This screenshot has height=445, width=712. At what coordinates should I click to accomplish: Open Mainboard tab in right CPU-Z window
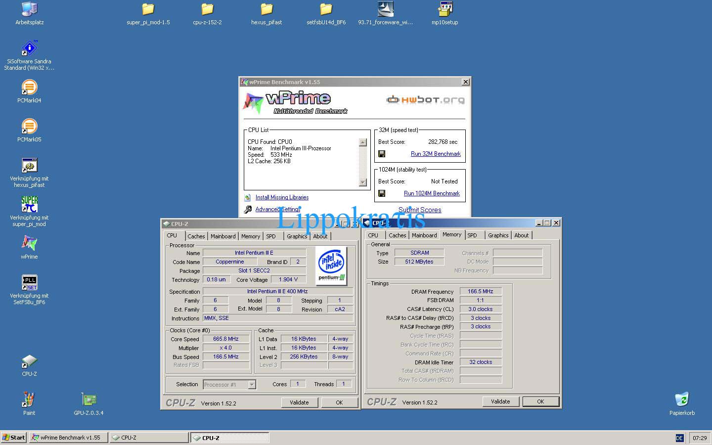coord(424,235)
